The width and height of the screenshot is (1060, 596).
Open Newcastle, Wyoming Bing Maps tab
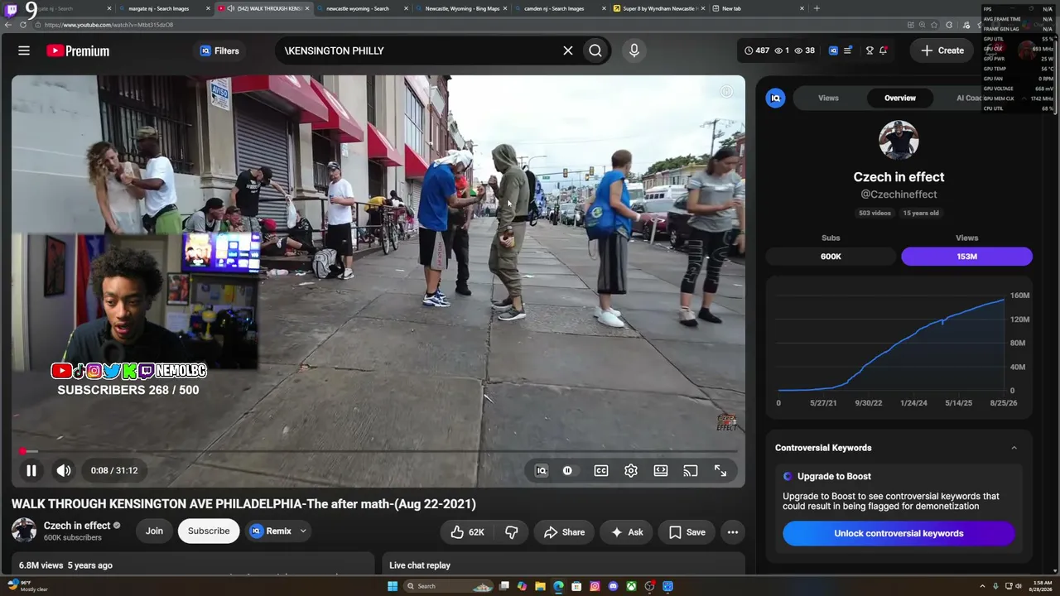tap(462, 8)
